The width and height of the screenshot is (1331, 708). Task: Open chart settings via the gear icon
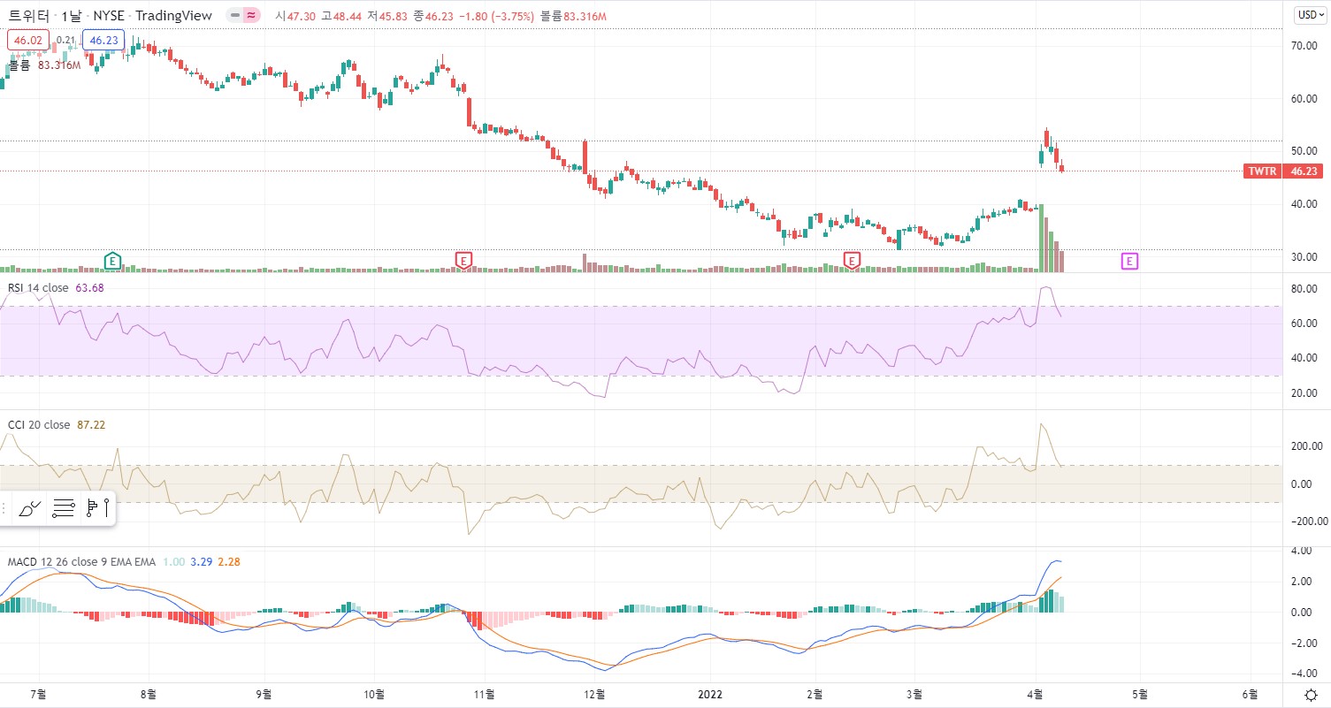[1311, 696]
